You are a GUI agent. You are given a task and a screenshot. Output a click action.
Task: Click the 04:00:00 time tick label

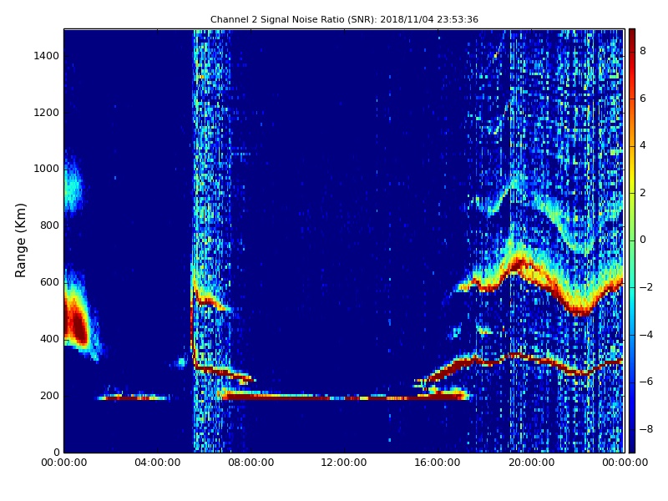158,463
